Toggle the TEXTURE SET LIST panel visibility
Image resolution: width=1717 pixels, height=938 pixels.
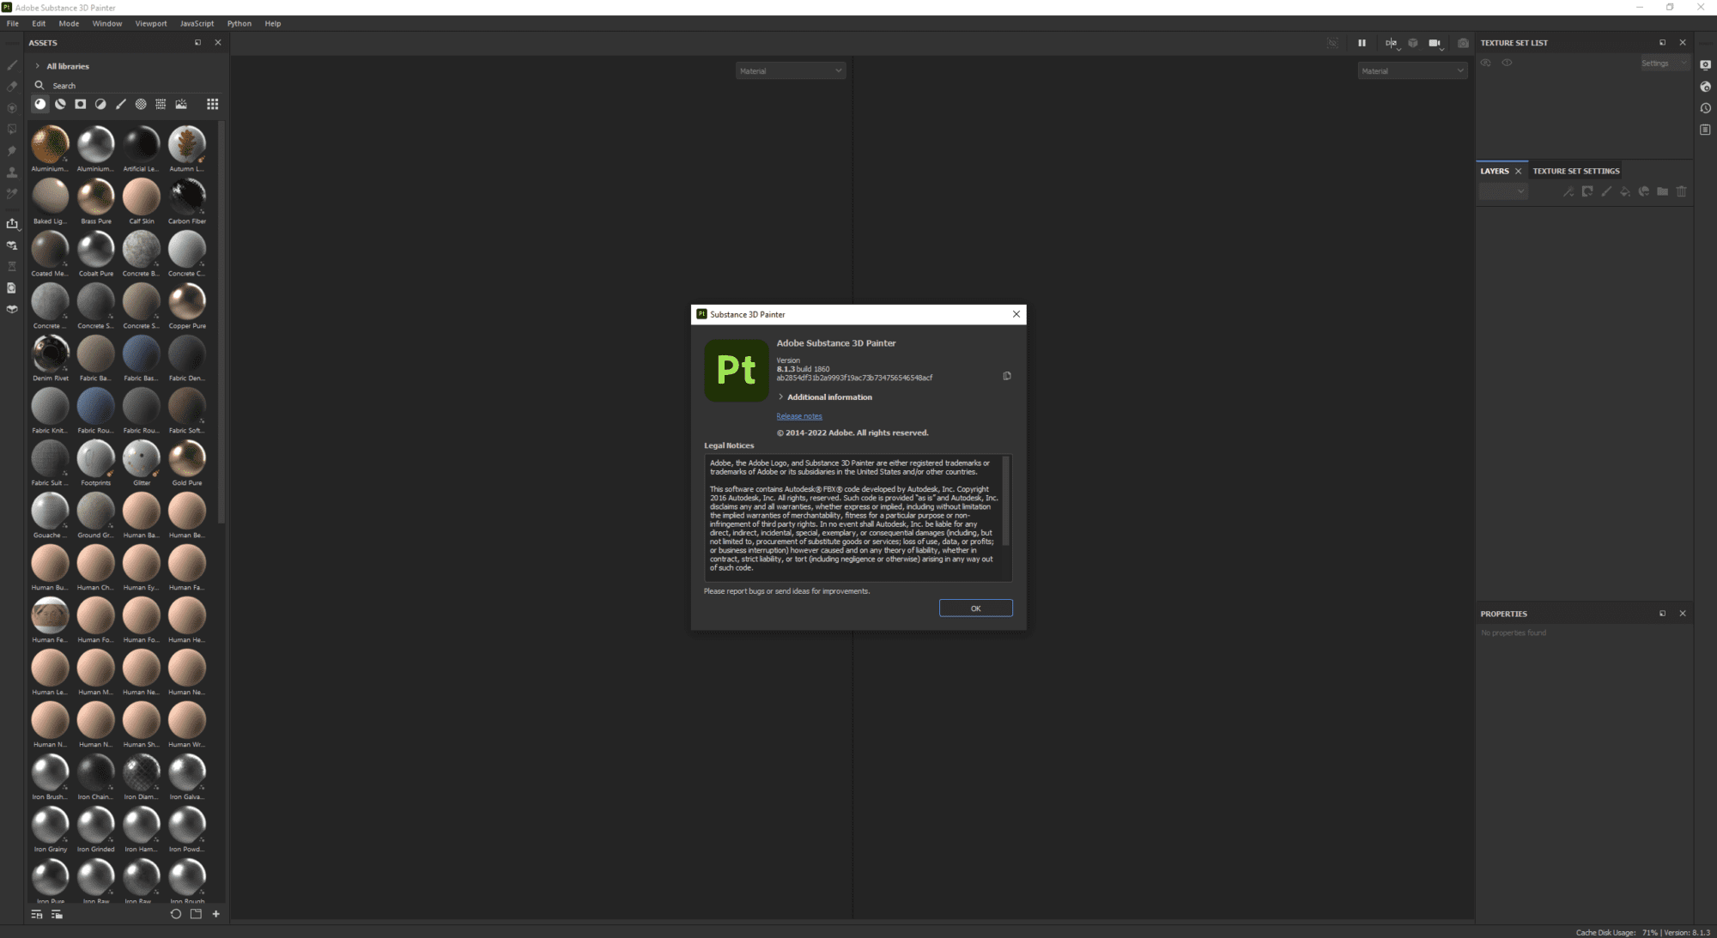(1684, 43)
